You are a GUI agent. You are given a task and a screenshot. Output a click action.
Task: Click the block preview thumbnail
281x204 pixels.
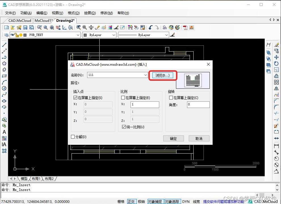[x=193, y=80]
